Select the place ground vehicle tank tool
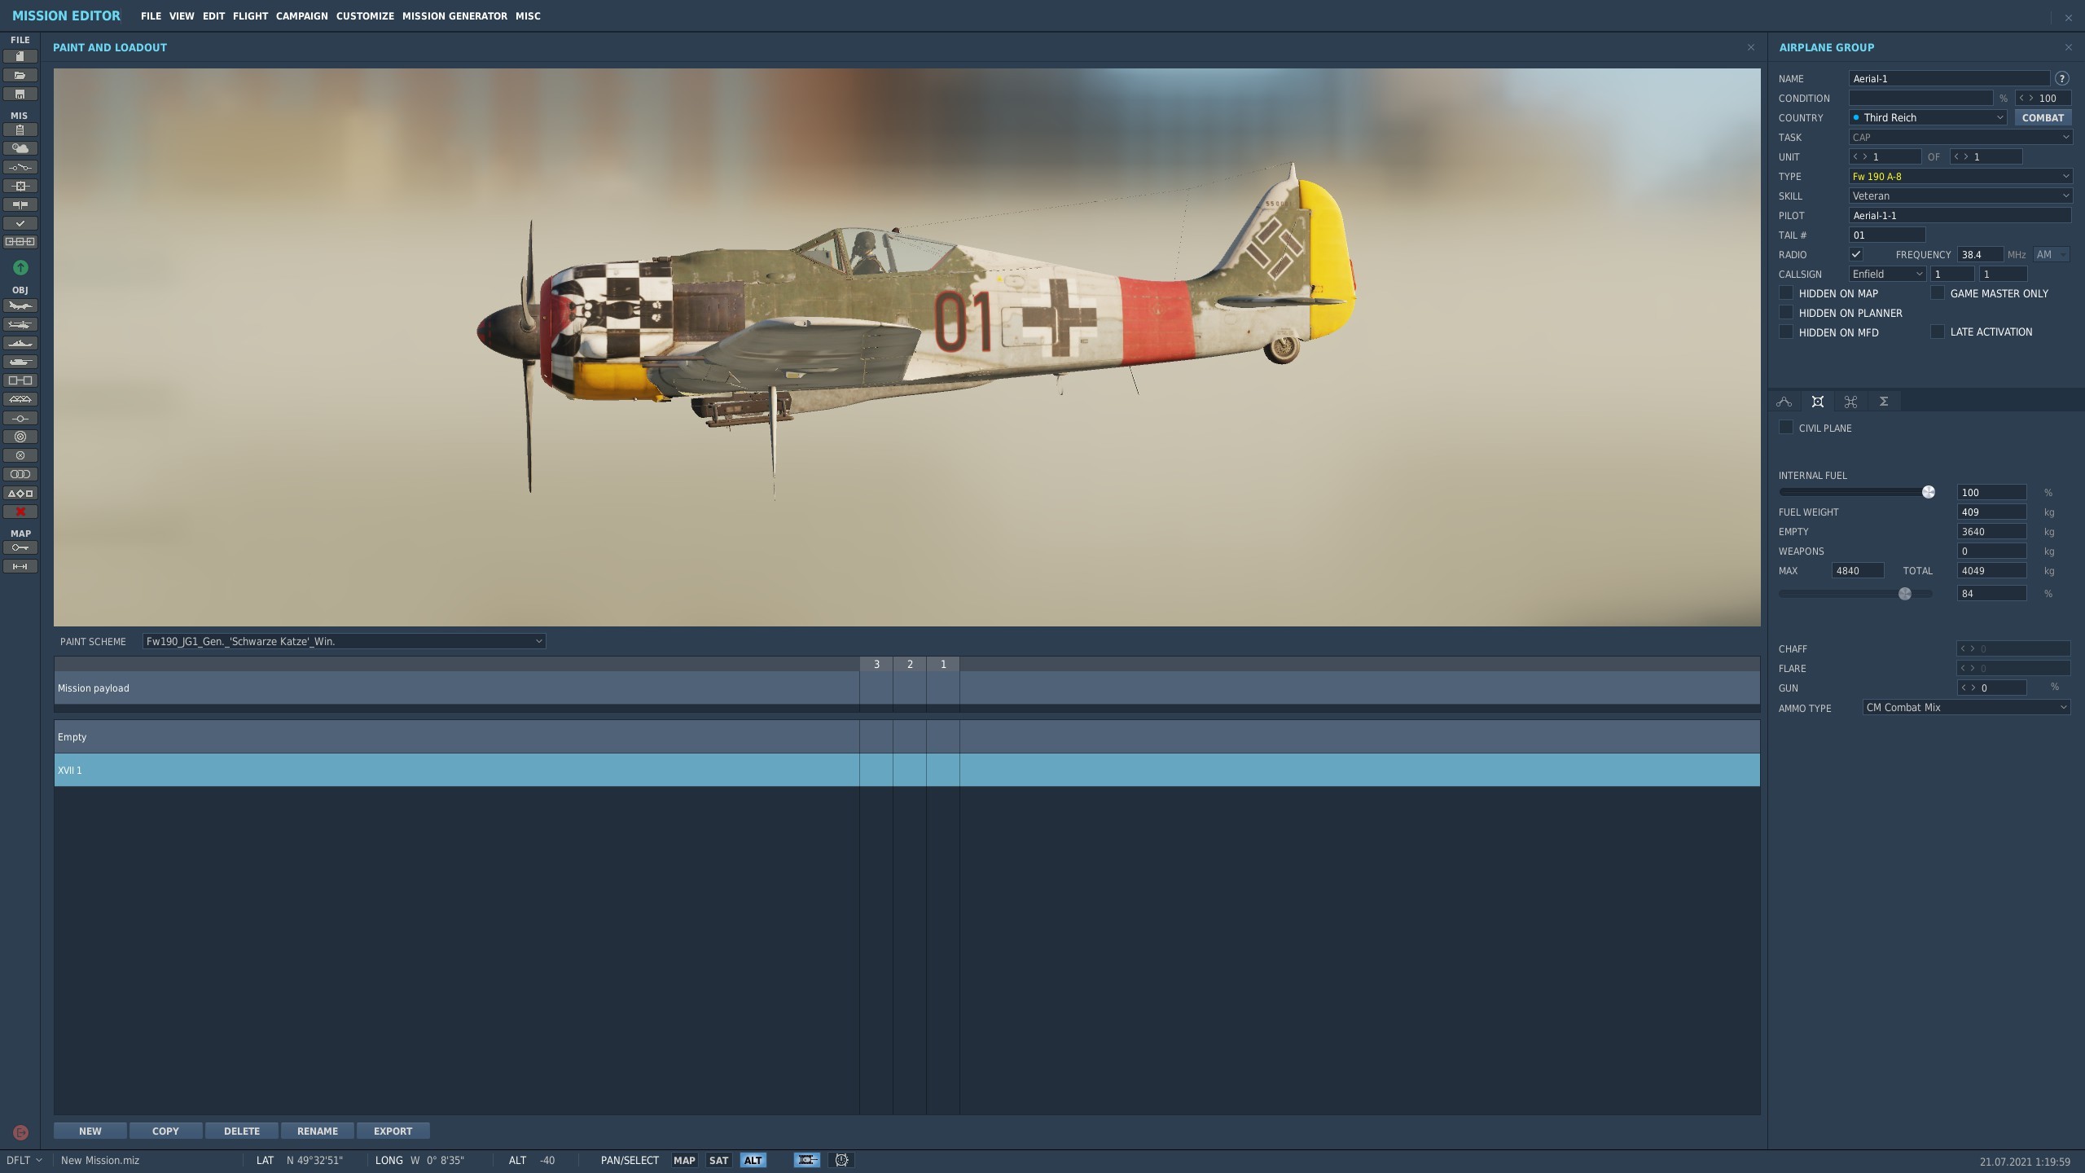 point(20,362)
